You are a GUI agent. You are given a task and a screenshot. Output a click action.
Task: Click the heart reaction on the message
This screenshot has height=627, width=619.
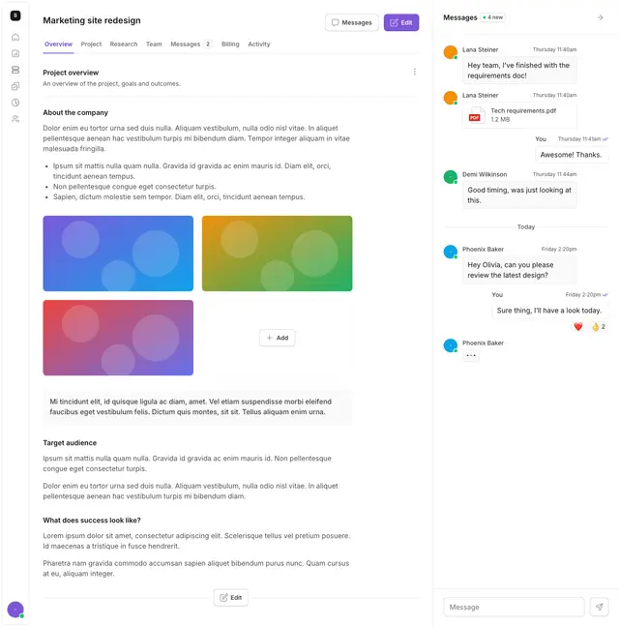(x=577, y=327)
